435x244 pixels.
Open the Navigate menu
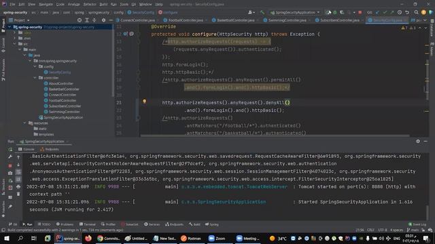46,4
